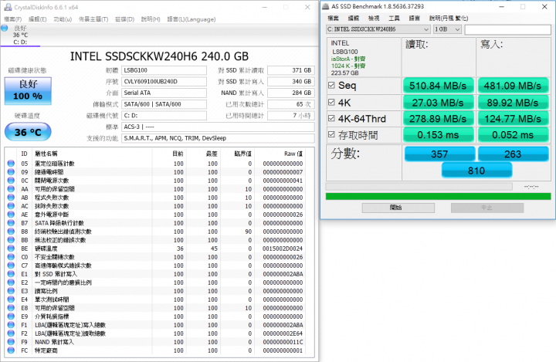Image resolution: width=556 pixels, height=362 pixels.
Task: Click the status orb in row E1
Action: [x=11, y=274]
